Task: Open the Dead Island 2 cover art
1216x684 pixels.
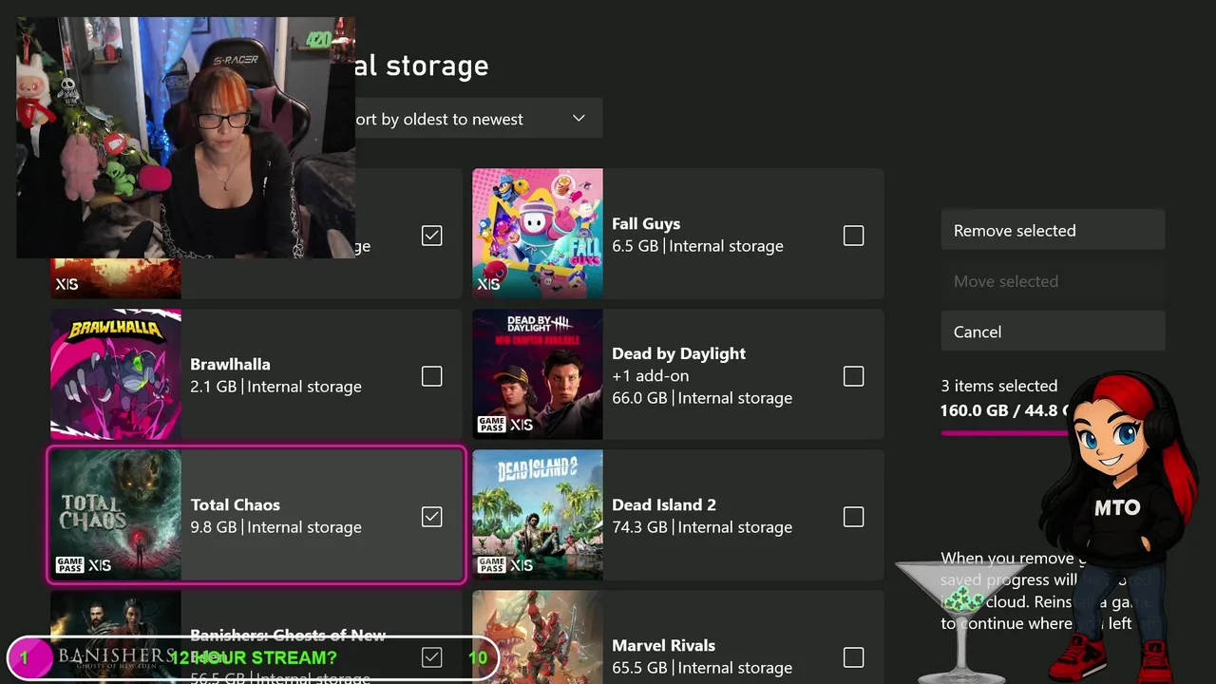Action: pyautogui.click(x=538, y=515)
